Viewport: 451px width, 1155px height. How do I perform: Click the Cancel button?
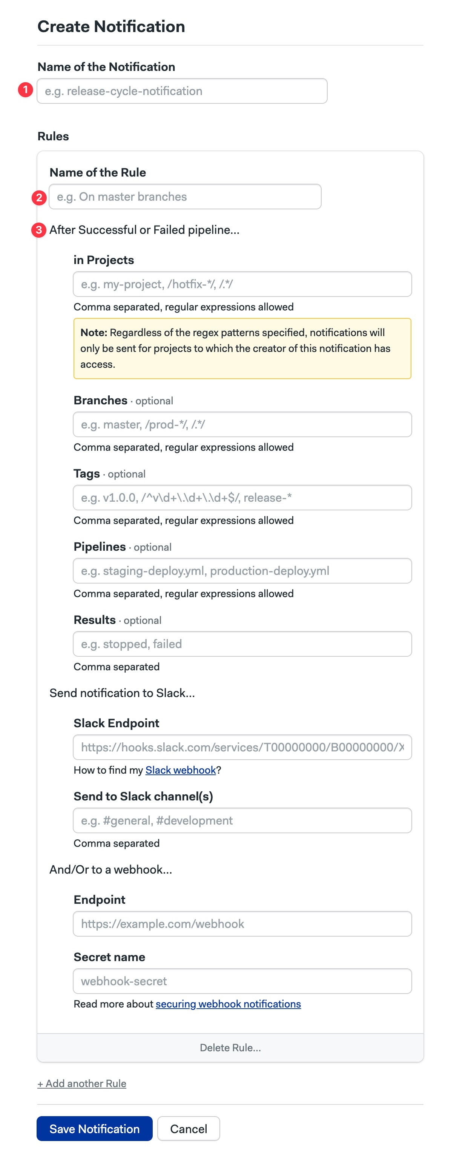[188, 1129]
